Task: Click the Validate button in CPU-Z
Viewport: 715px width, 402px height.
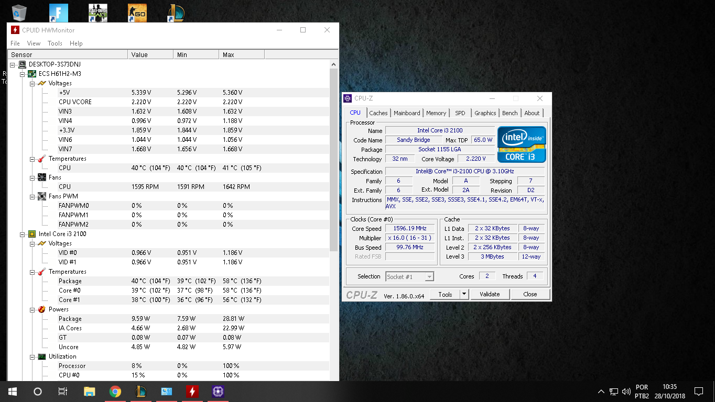Action: coord(490,294)
